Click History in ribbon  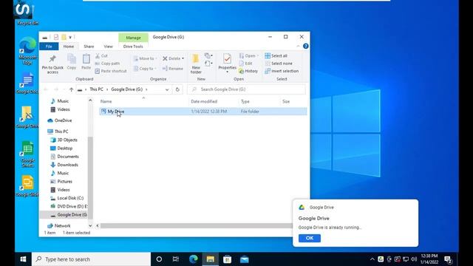pyautogui.click(x=248, y=71)
